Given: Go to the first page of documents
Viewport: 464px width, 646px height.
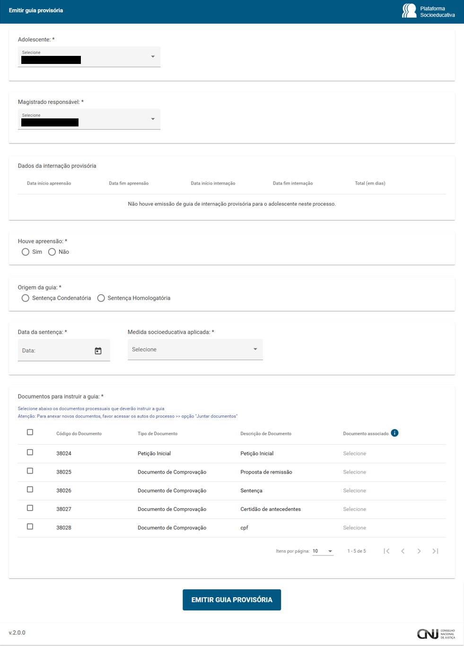Looking at the screenshot, I should point(386,551).
